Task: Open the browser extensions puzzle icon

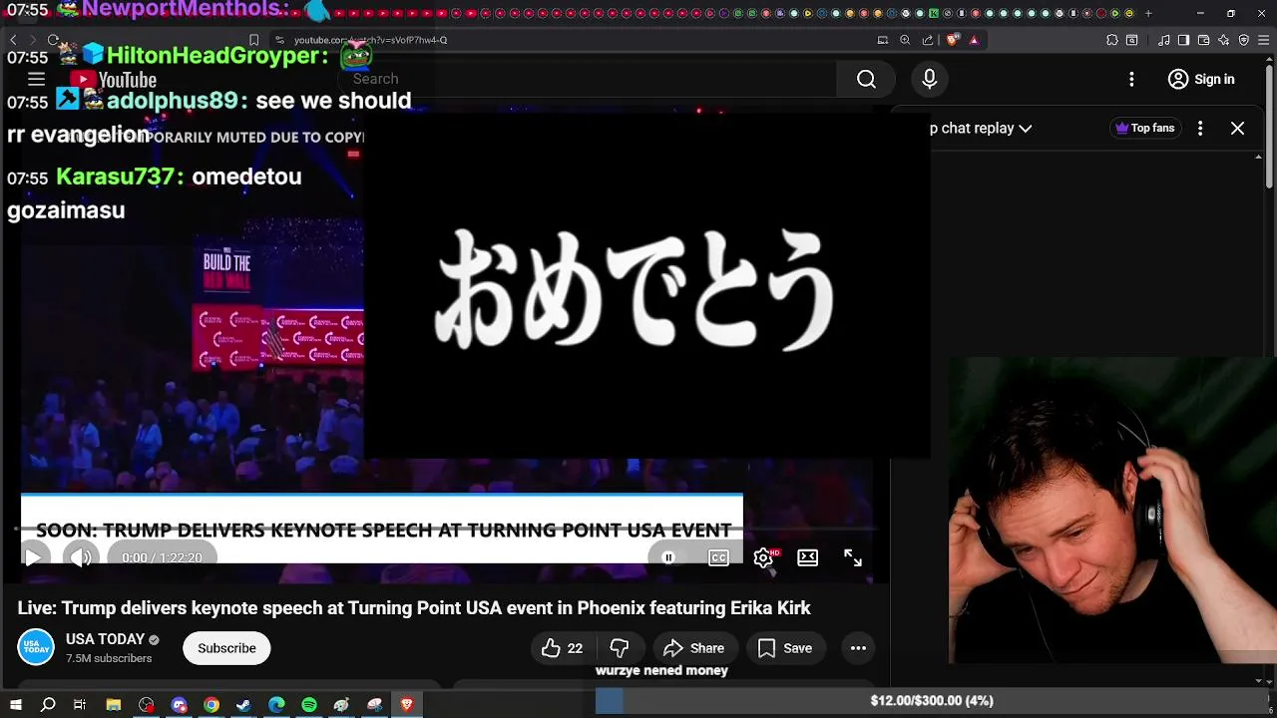Action: click(1112, 40)
